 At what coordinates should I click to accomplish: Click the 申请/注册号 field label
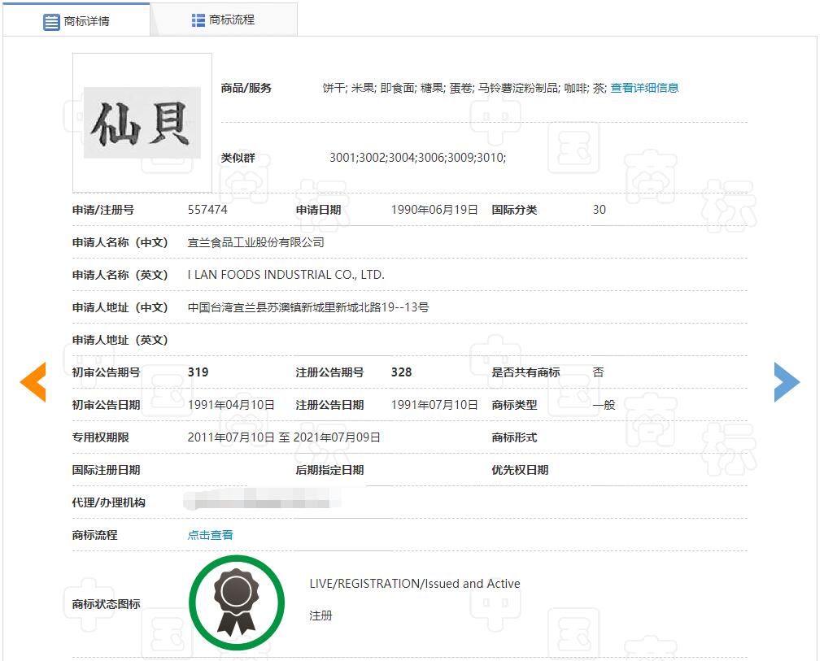[103, 210]
